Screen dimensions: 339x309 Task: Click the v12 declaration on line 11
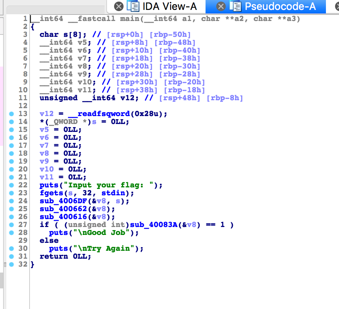click(x=89, y=98)
